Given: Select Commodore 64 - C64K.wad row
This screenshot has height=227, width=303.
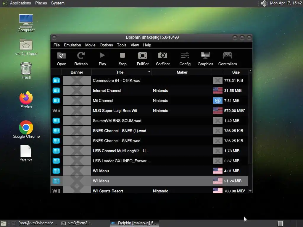Looking at the screenshot, I should (149, 80).
